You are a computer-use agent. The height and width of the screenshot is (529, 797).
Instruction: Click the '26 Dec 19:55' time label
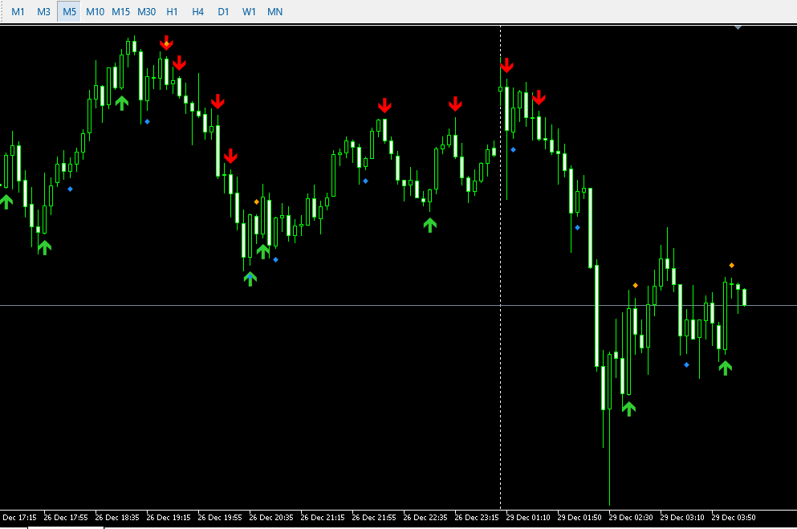coord(220,517)
